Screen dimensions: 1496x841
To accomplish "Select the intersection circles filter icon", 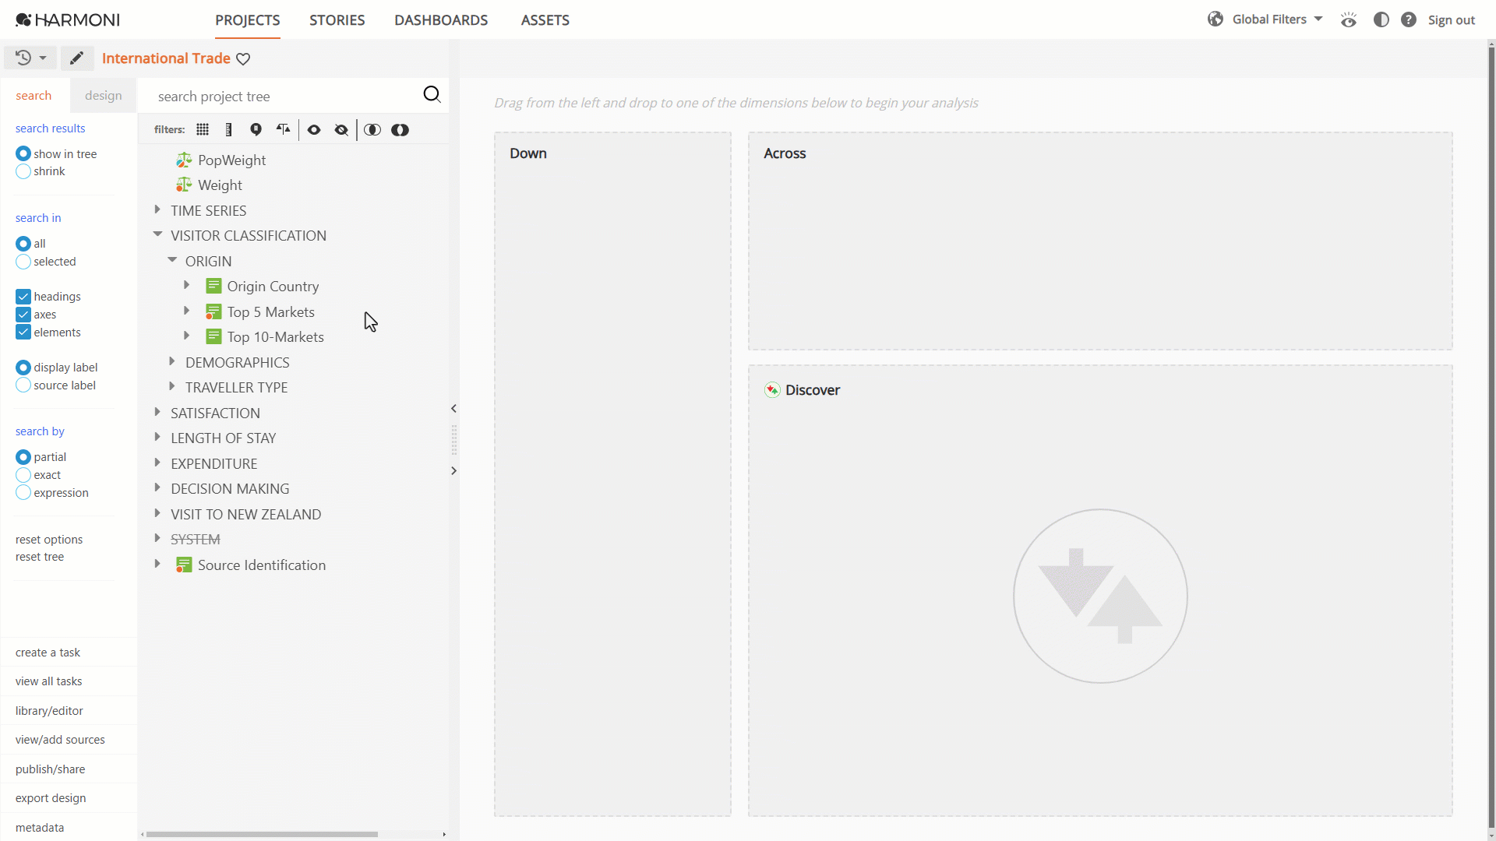I will tap(372, 130).
